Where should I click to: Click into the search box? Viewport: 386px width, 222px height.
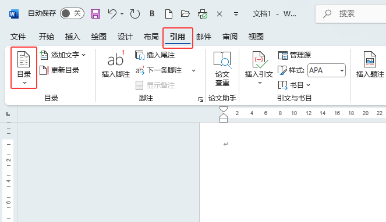pyautogui.click(x=351, y=14)
